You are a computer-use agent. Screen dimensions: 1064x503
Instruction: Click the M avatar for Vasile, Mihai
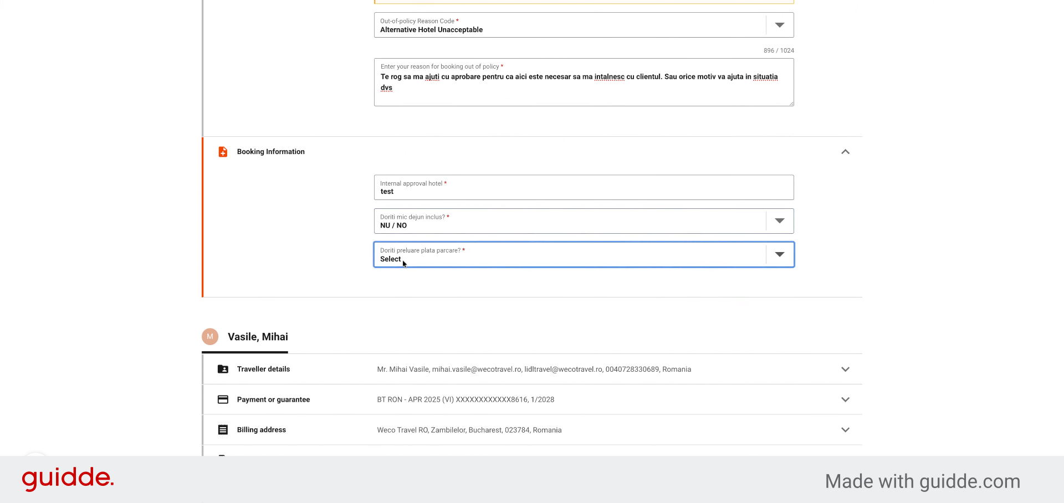pos(210,336)
